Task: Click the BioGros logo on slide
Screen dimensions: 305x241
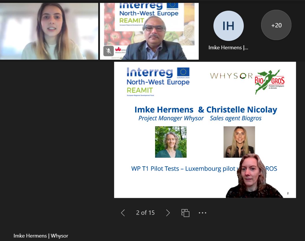Action: tap(269, 82)
